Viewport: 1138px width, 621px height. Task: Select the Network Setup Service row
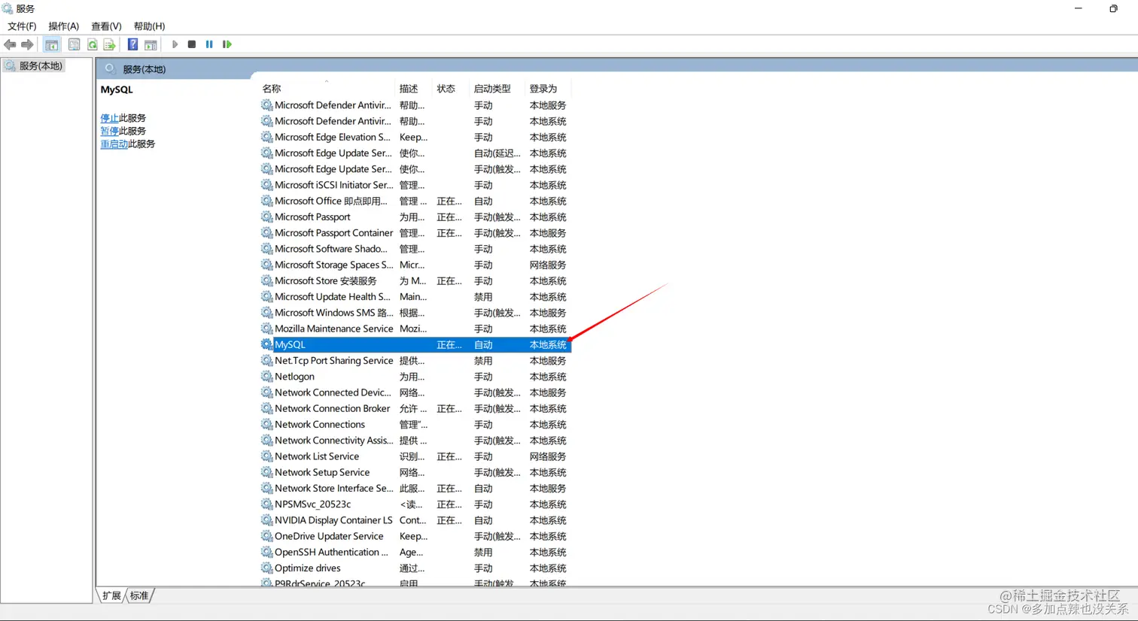[415, 472]
